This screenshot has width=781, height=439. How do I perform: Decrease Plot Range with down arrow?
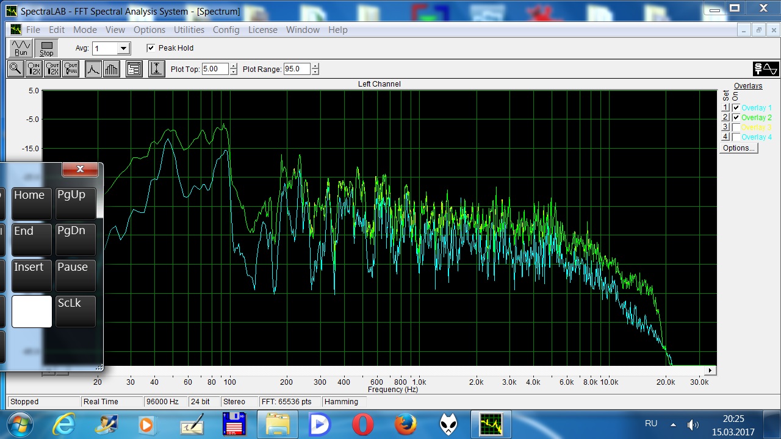point(315,72)
